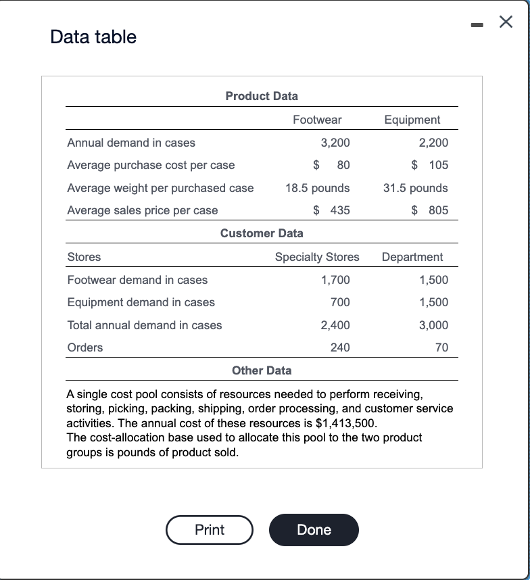Screen dimensions: 530x580
Task: Click the Print button
Action: 210,530
